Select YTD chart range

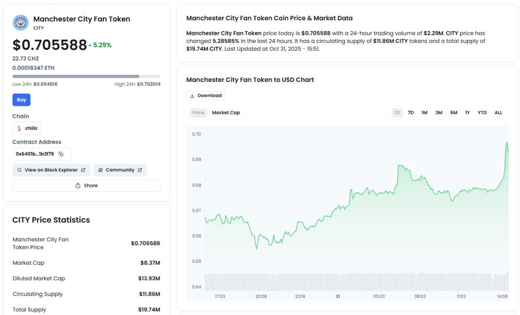(482, 113)
